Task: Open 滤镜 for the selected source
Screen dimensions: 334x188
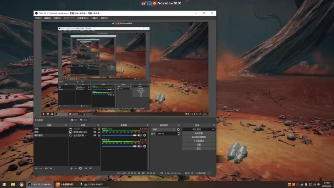Action: point(84,120)
